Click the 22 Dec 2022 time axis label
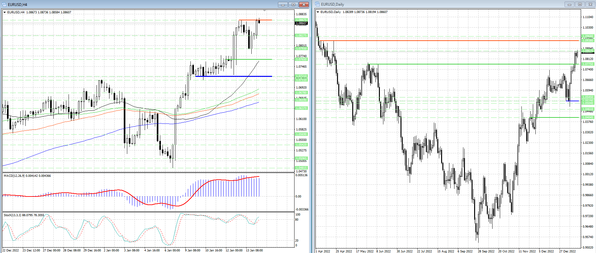The height and width of the screenshot is (253, 596). click(x=10, y=250)
